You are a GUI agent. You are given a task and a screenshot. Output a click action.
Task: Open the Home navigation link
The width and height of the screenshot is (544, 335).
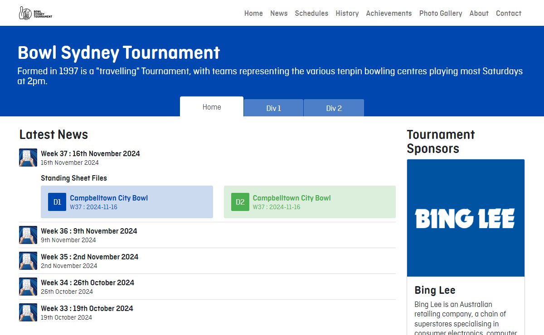[253, 13]
